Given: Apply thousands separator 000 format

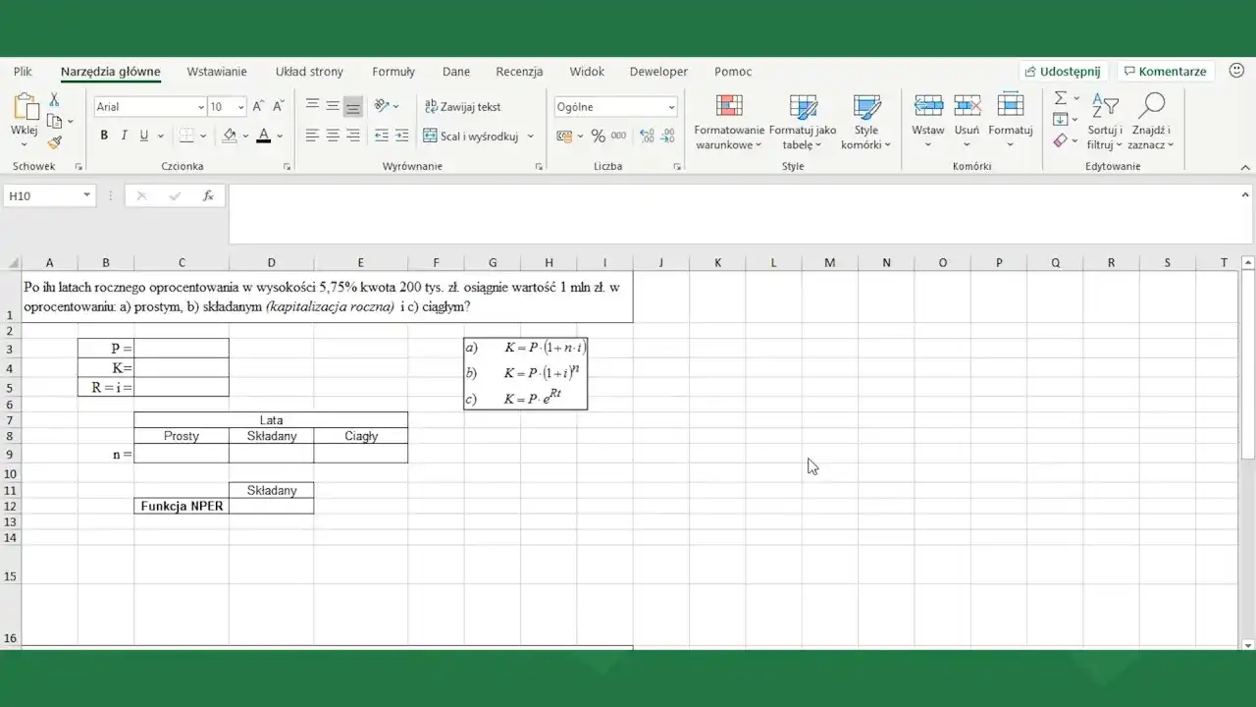Looking at the screenshot, I should (x=619, y=136).
